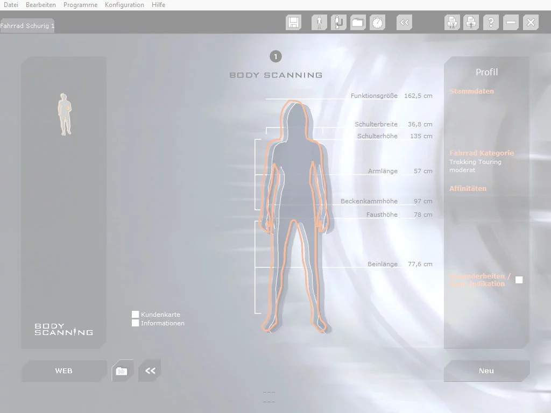
Task: Click the stopwatch timer icon
Action: coord(377,22)
